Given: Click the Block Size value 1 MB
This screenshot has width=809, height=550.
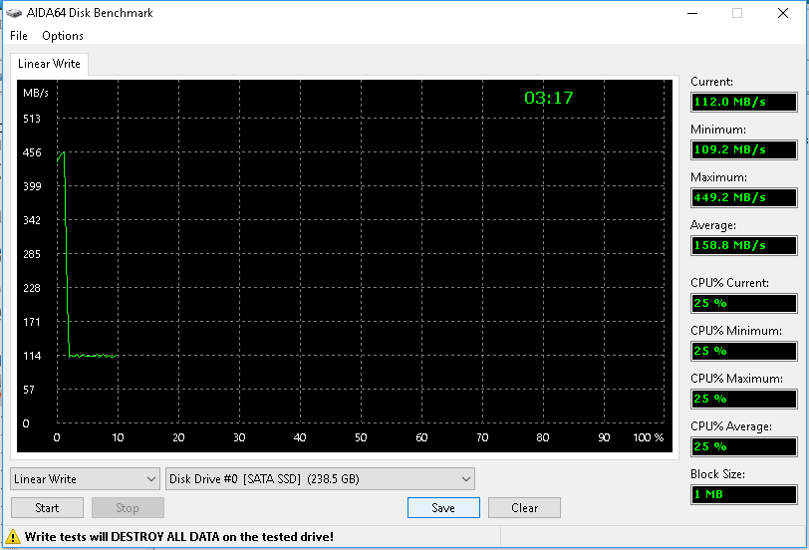Looking at the screenshot, I should [743, 494].
